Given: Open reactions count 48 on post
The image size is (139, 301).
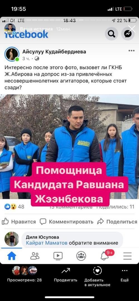Looking at the screenshot, I should [14, 207].
